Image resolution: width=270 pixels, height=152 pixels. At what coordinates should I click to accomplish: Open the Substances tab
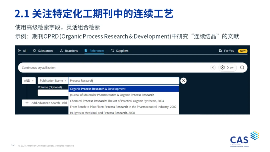[x=43, y=51]
